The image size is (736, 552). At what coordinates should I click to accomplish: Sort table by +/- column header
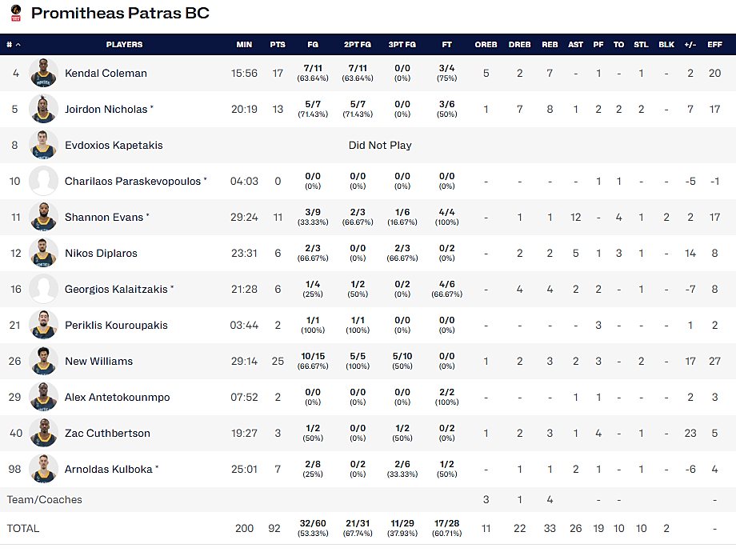pyautogui.click(x=690, y=45)
